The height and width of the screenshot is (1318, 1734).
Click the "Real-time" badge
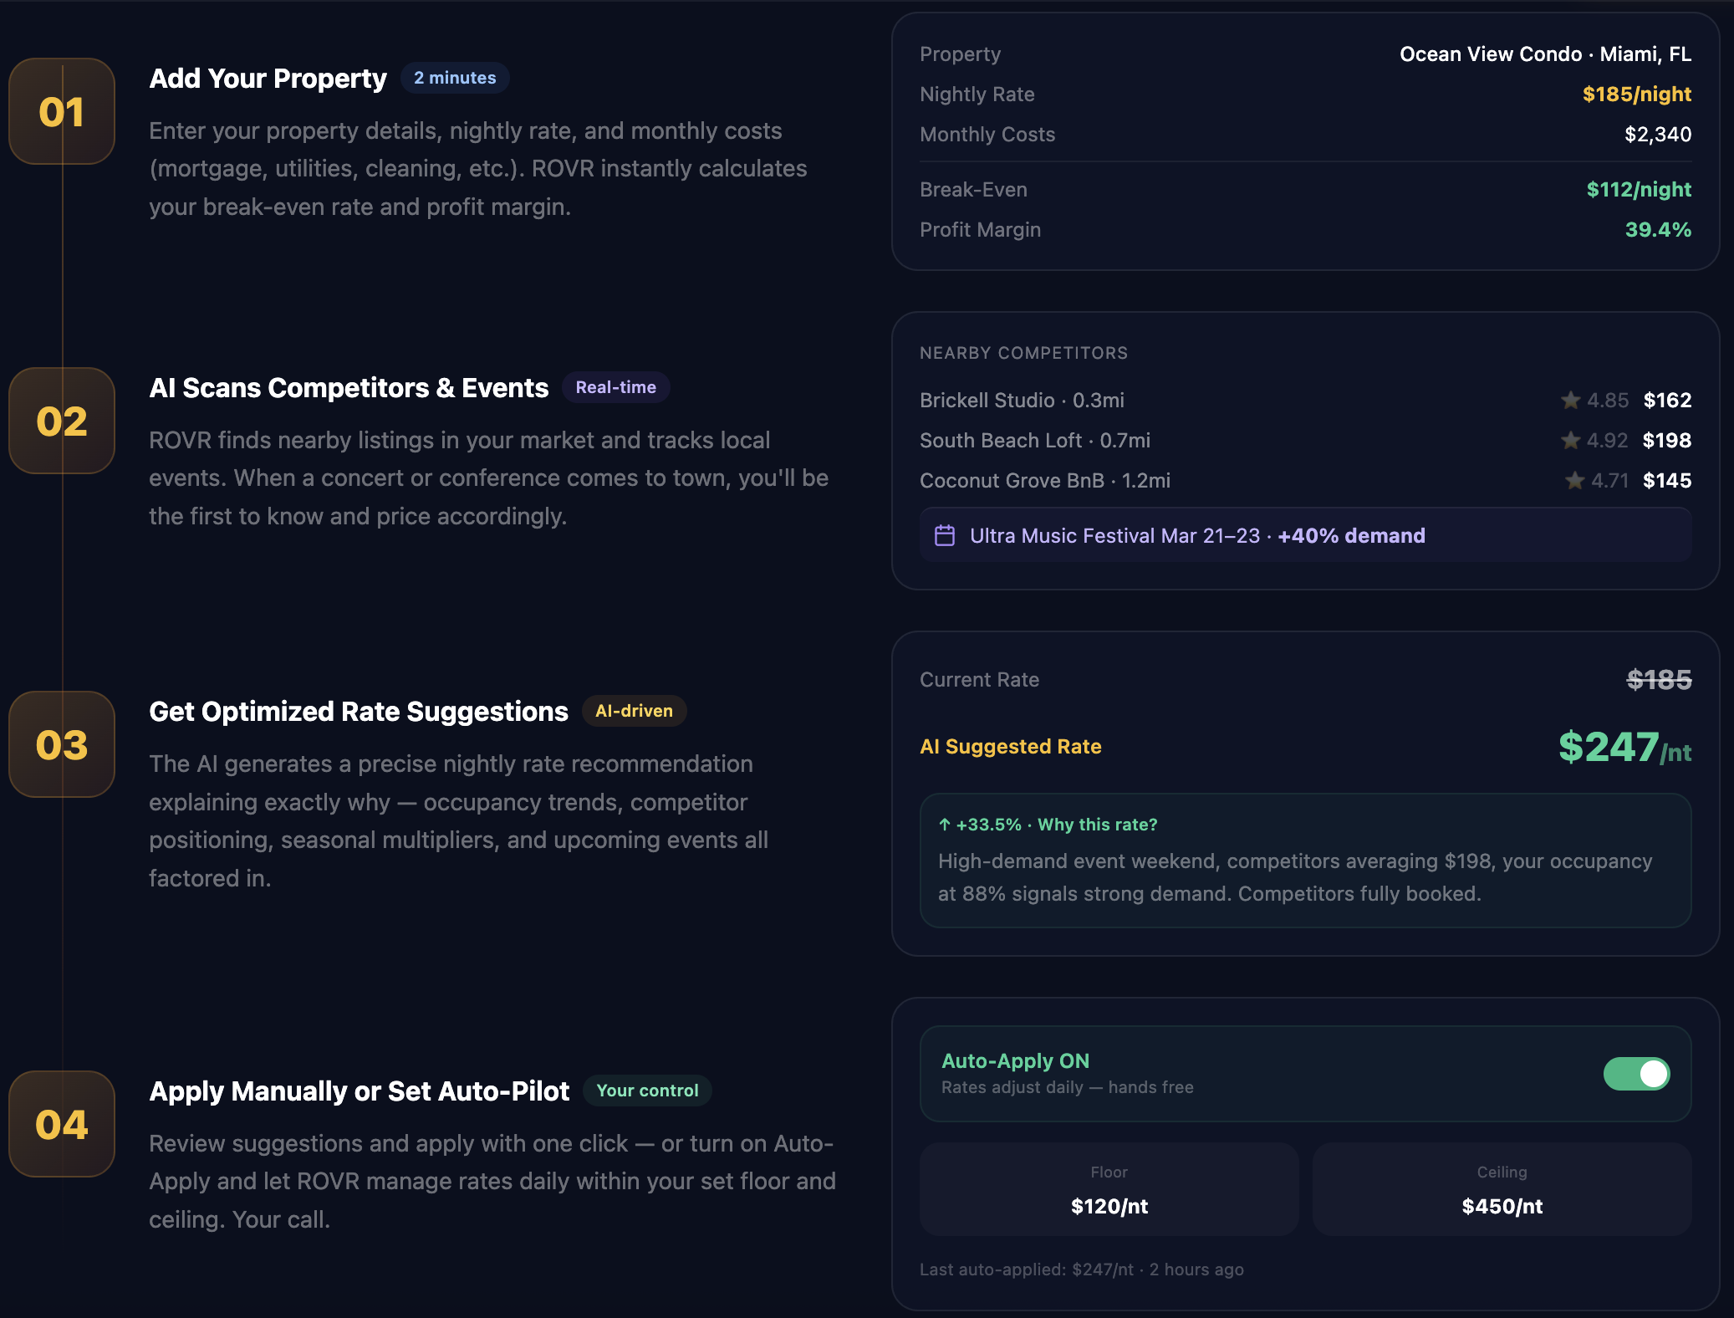[615, 387]
